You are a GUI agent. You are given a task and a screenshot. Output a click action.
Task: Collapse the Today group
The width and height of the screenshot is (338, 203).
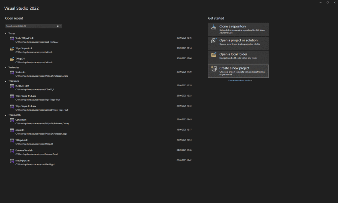tap(6, 33)
